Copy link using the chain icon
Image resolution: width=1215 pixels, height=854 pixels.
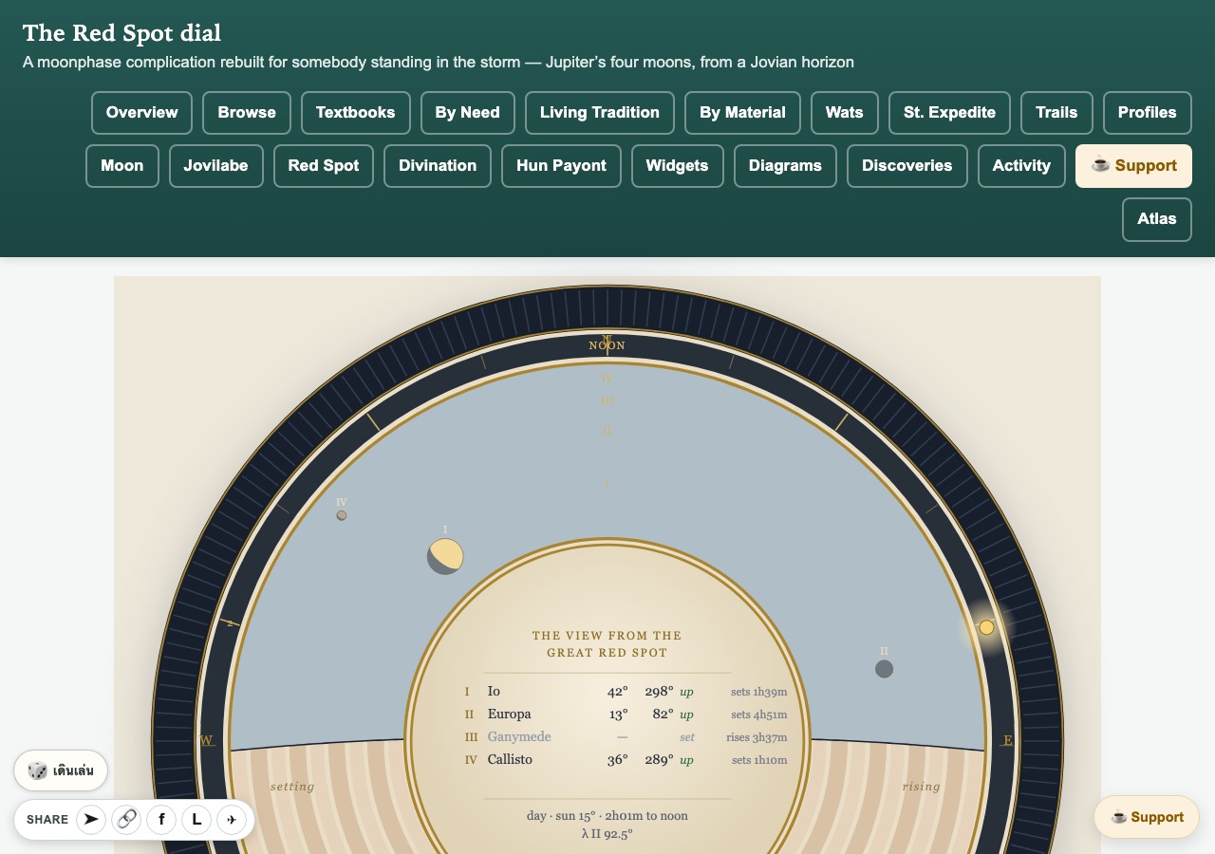126,819
